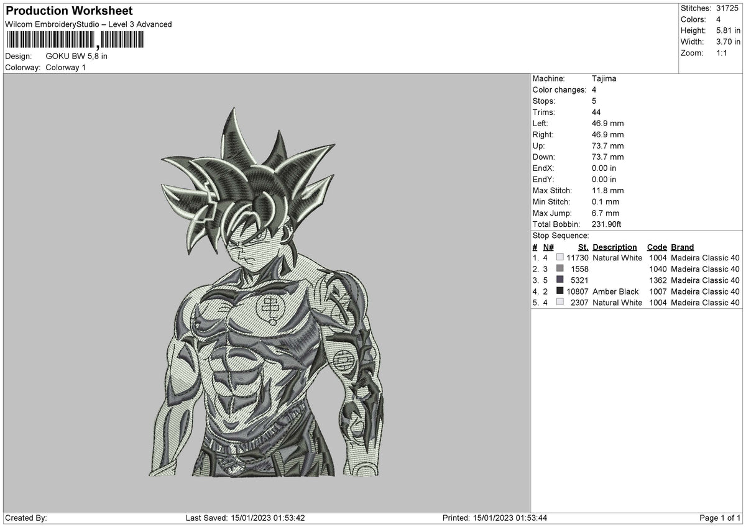
Task: Click the stitch count 1558 in stop 2
Action: coord(580,269)
